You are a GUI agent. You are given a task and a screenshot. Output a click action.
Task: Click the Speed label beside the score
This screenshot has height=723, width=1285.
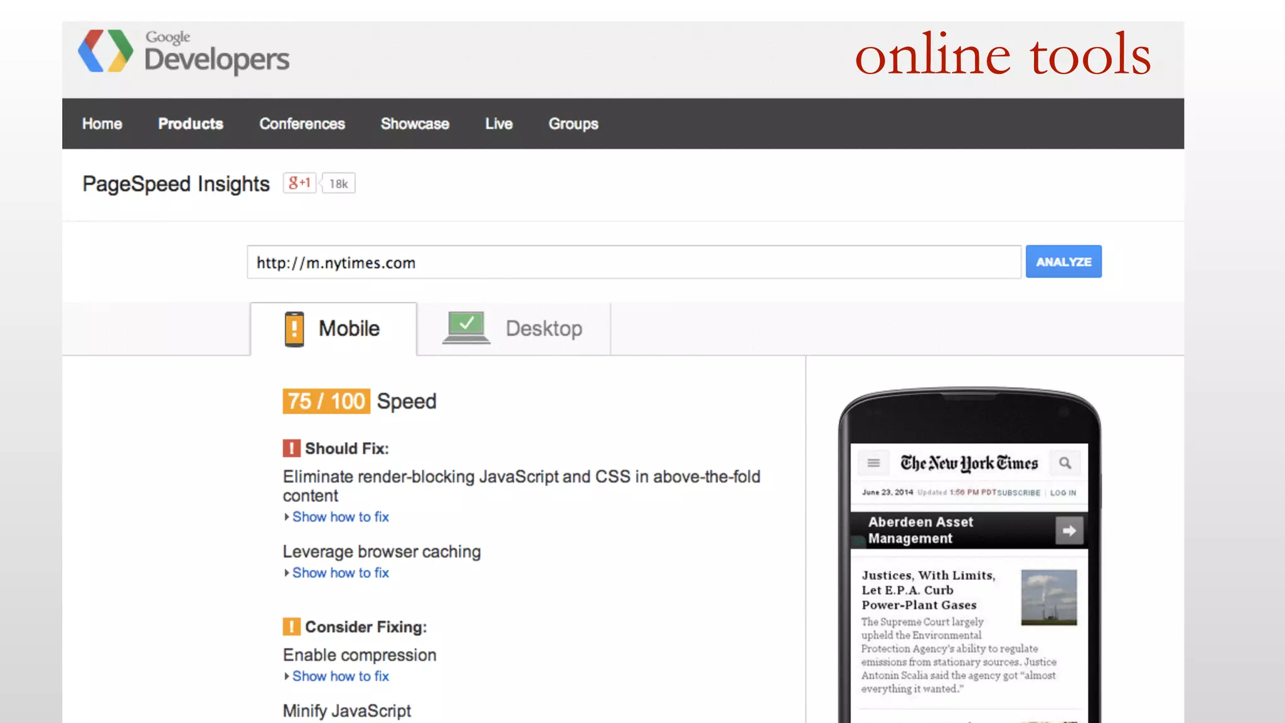pos(407,401)
